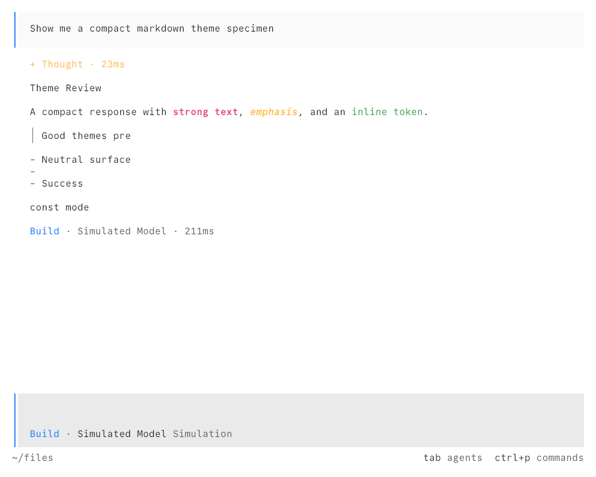Screen dimensions: 596x477
Task: Click the plus icon before Thought
Action: coord(33,64)
